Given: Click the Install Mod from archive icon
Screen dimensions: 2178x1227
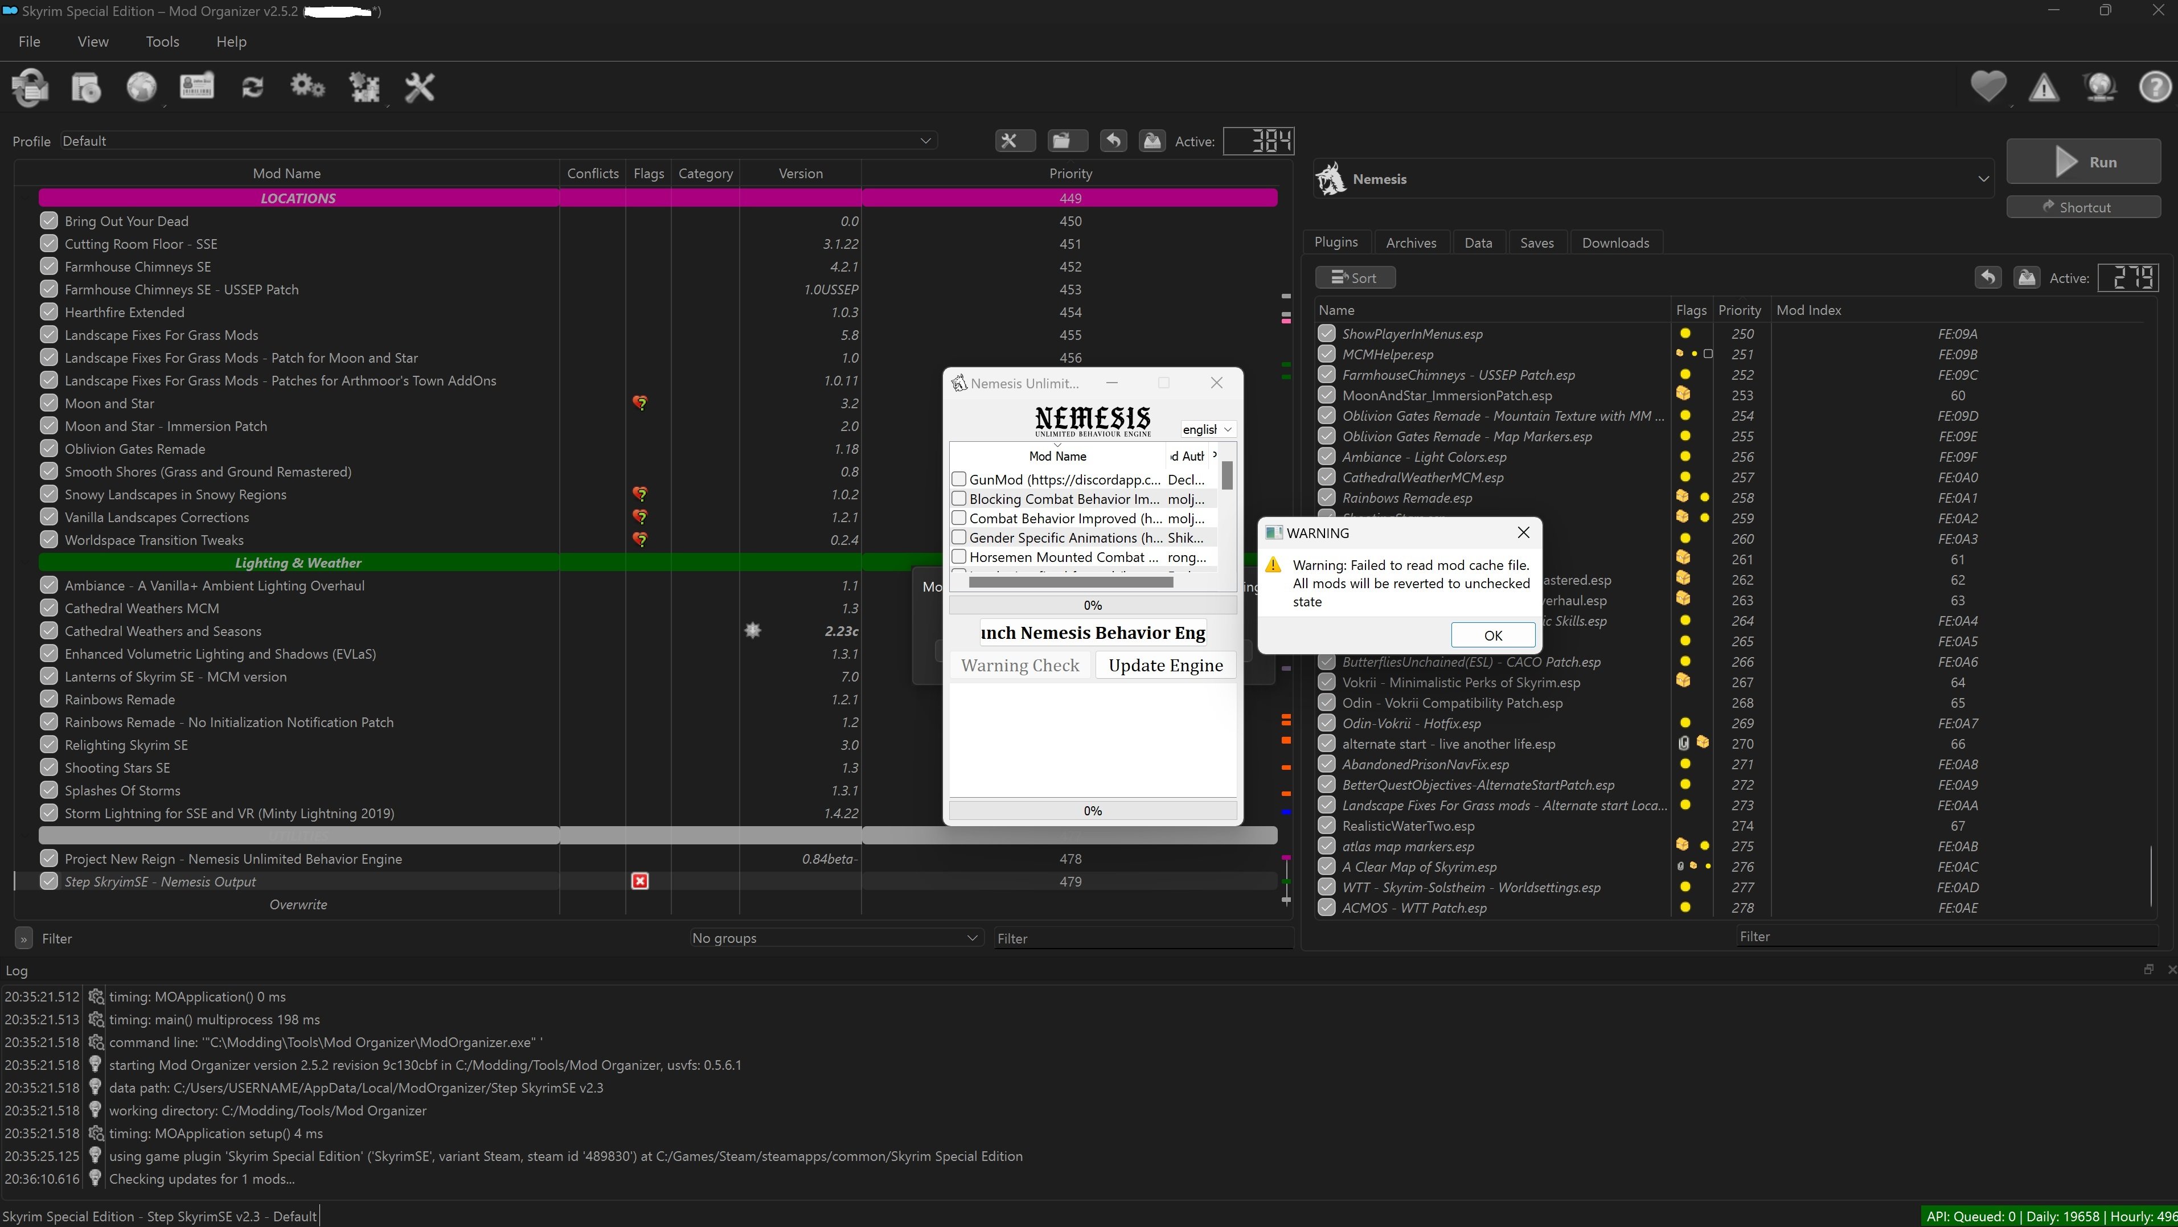Looking at the screenshot, I should coord(85,87).
